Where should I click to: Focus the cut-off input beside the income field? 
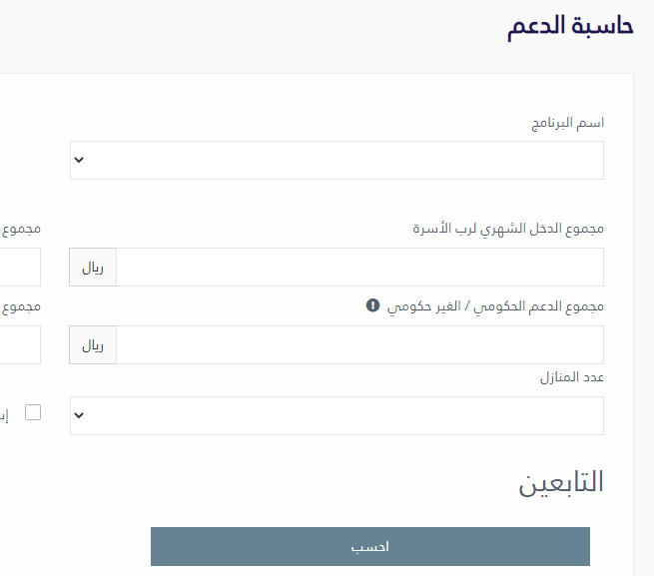(x=20, y=267)
